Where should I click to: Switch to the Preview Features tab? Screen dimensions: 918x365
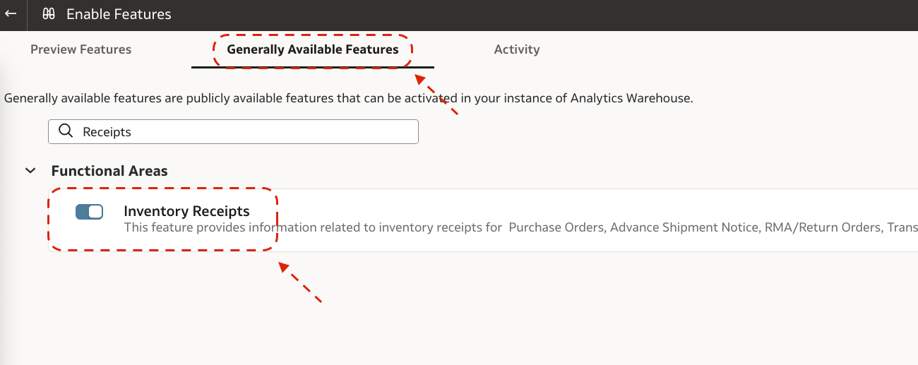tap(81, 49)
